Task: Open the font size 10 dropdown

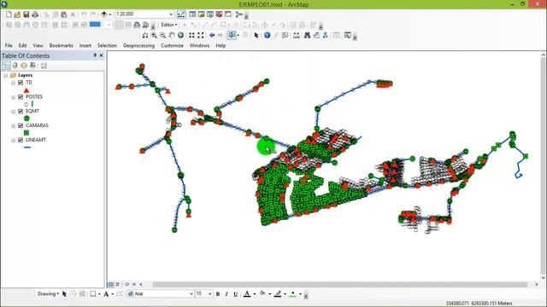Action: pos(209,293)
